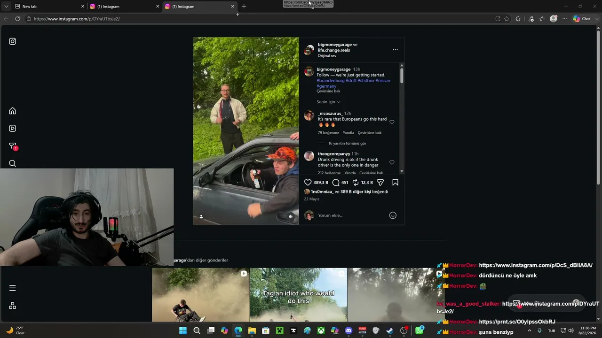This screenshot has width=602, height=338.
Task: Open the sidebar hamburger More menu
Action: pos(13,288)
